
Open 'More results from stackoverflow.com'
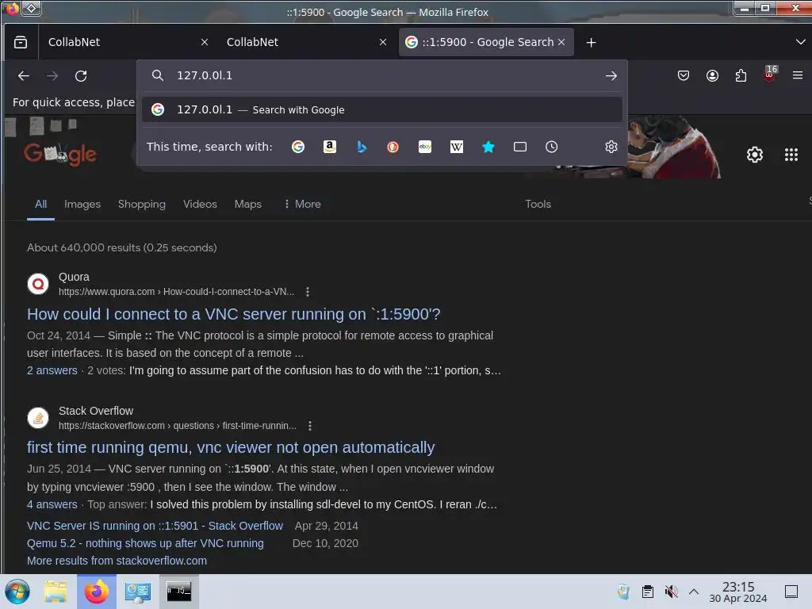click(117, 561)
